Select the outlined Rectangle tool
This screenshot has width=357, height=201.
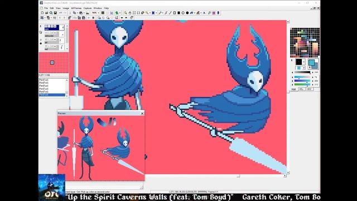tap(175, 13)
